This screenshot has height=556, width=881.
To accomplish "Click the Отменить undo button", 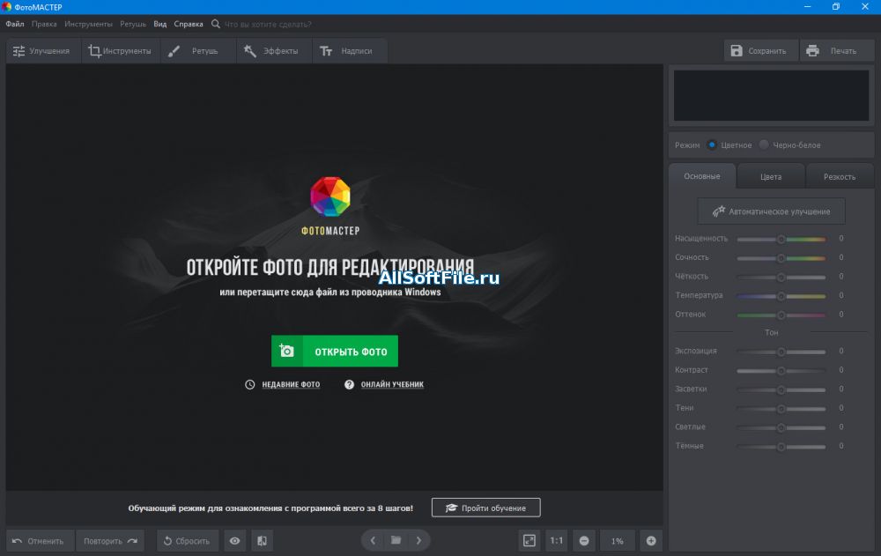I will (x=39, y=541).
